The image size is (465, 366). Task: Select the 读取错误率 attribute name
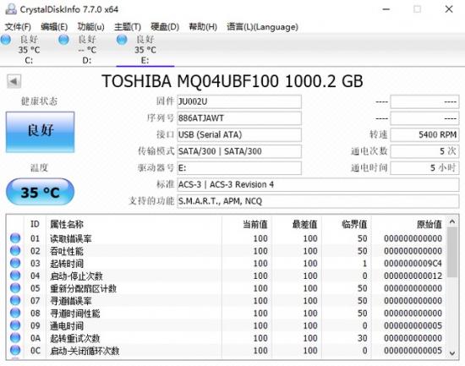pos(70,238)
